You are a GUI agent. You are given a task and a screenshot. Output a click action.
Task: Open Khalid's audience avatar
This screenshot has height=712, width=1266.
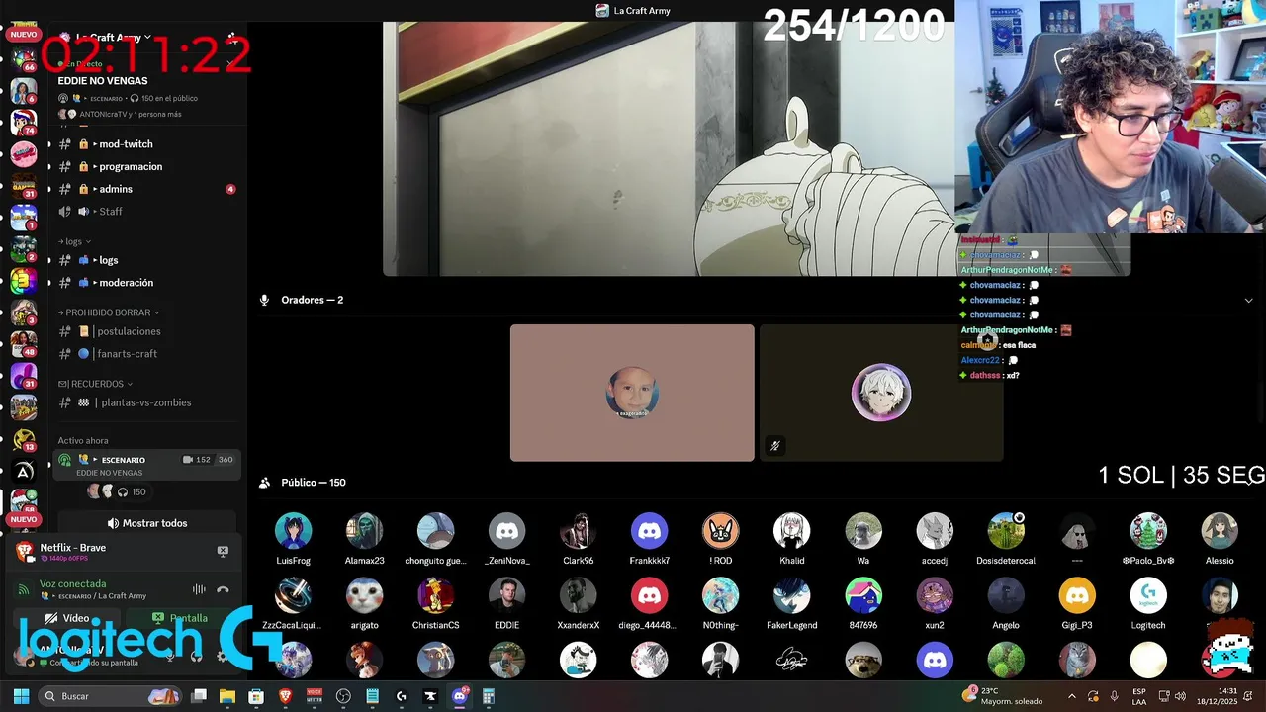tap(791, 531)
